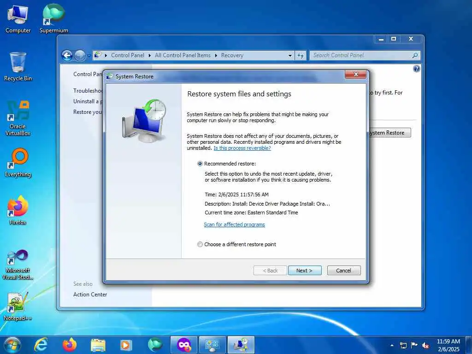Switch to System Restore taskbar button
472x354 pixels.
241,345
